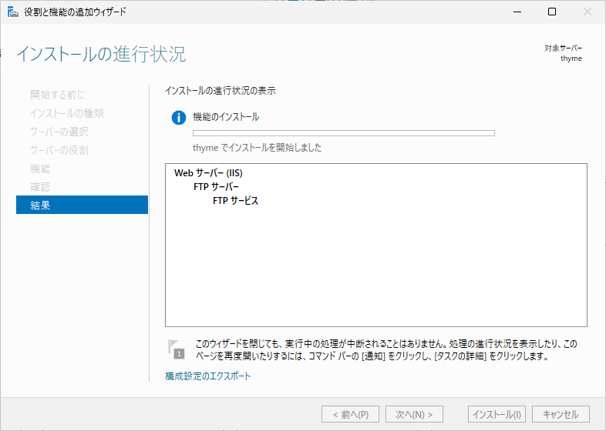Viewport: 606px width, 431px height.
Task: Close the wizard window
Action: pos(587,12)
